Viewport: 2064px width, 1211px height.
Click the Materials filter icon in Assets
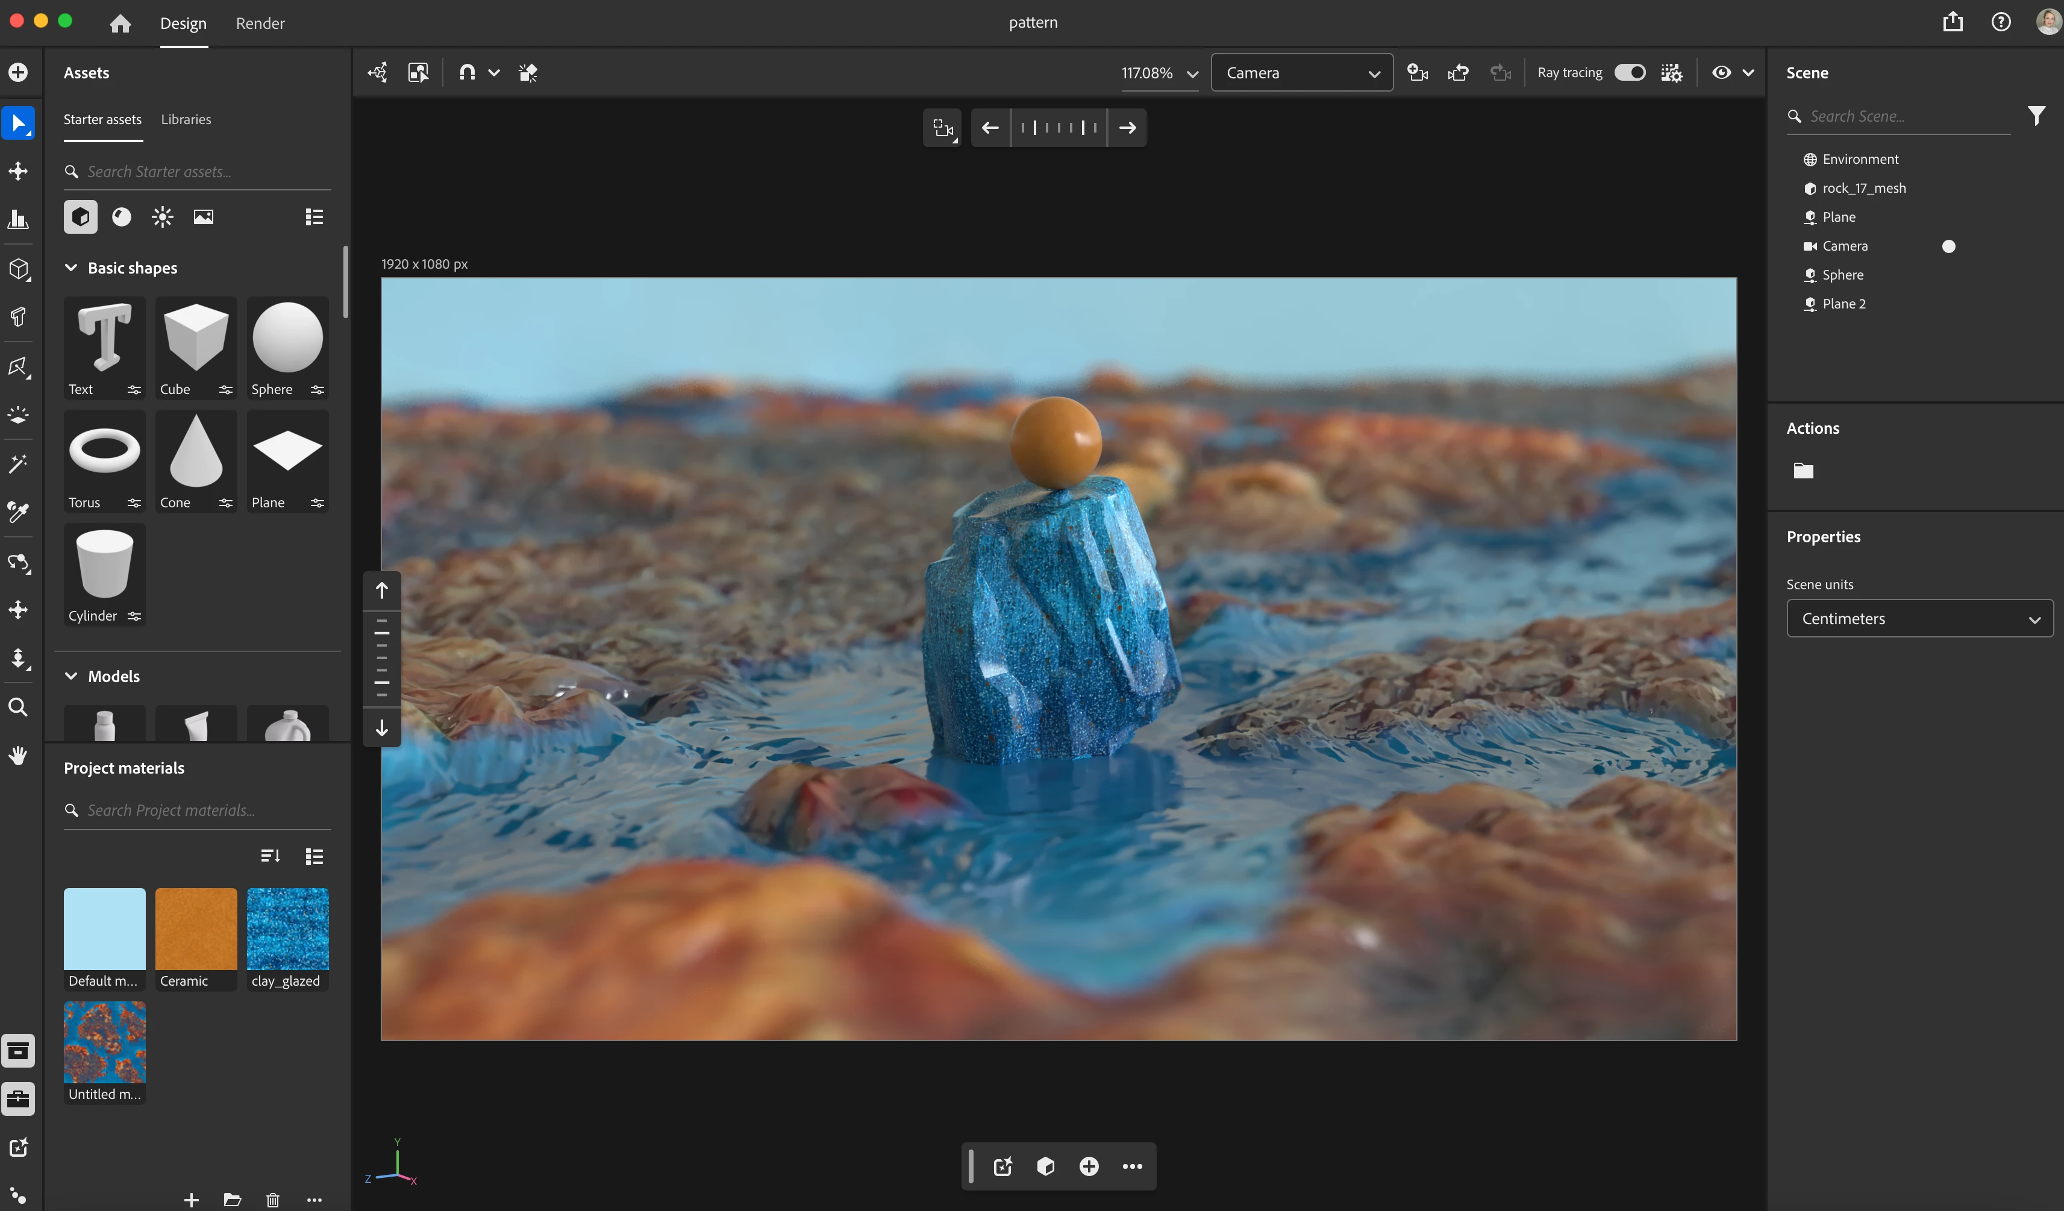(121, 216)
